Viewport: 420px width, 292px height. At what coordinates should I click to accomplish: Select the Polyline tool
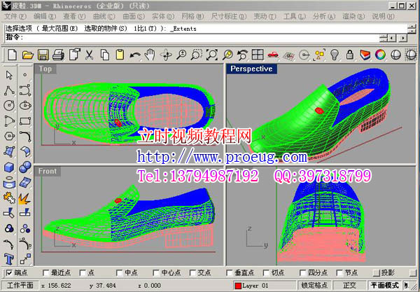point(9,90)
